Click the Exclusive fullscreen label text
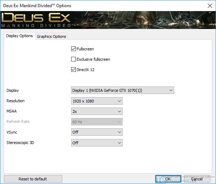 coord(93,59)
